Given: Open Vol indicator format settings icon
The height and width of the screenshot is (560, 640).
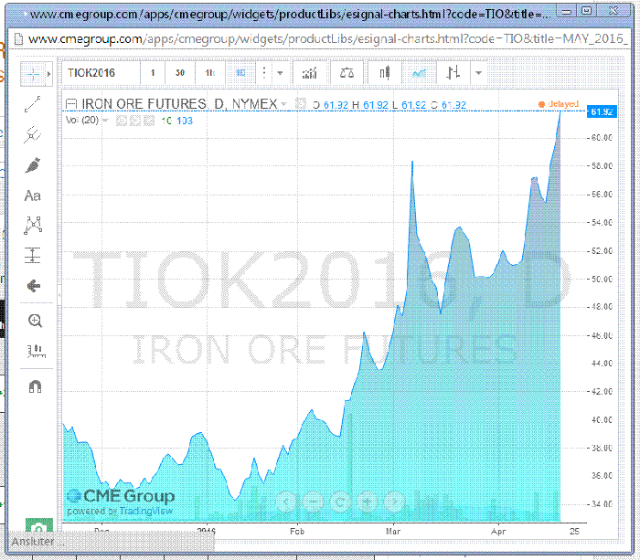Looking at the screenshot, I should pos(135,121).
